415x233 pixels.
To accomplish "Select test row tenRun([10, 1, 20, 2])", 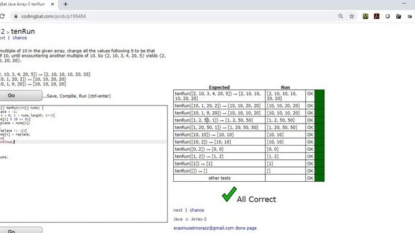I will (x=219, y=105).
